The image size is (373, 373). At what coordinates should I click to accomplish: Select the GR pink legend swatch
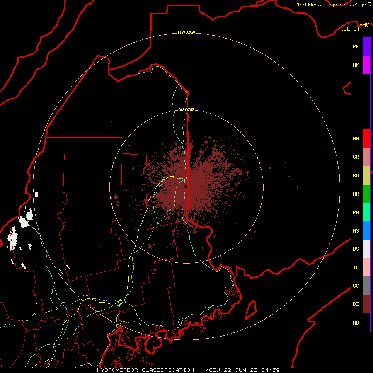366,157
